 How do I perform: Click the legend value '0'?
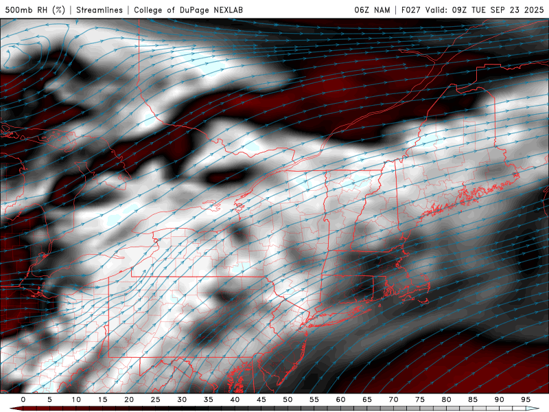click(23, 400)
